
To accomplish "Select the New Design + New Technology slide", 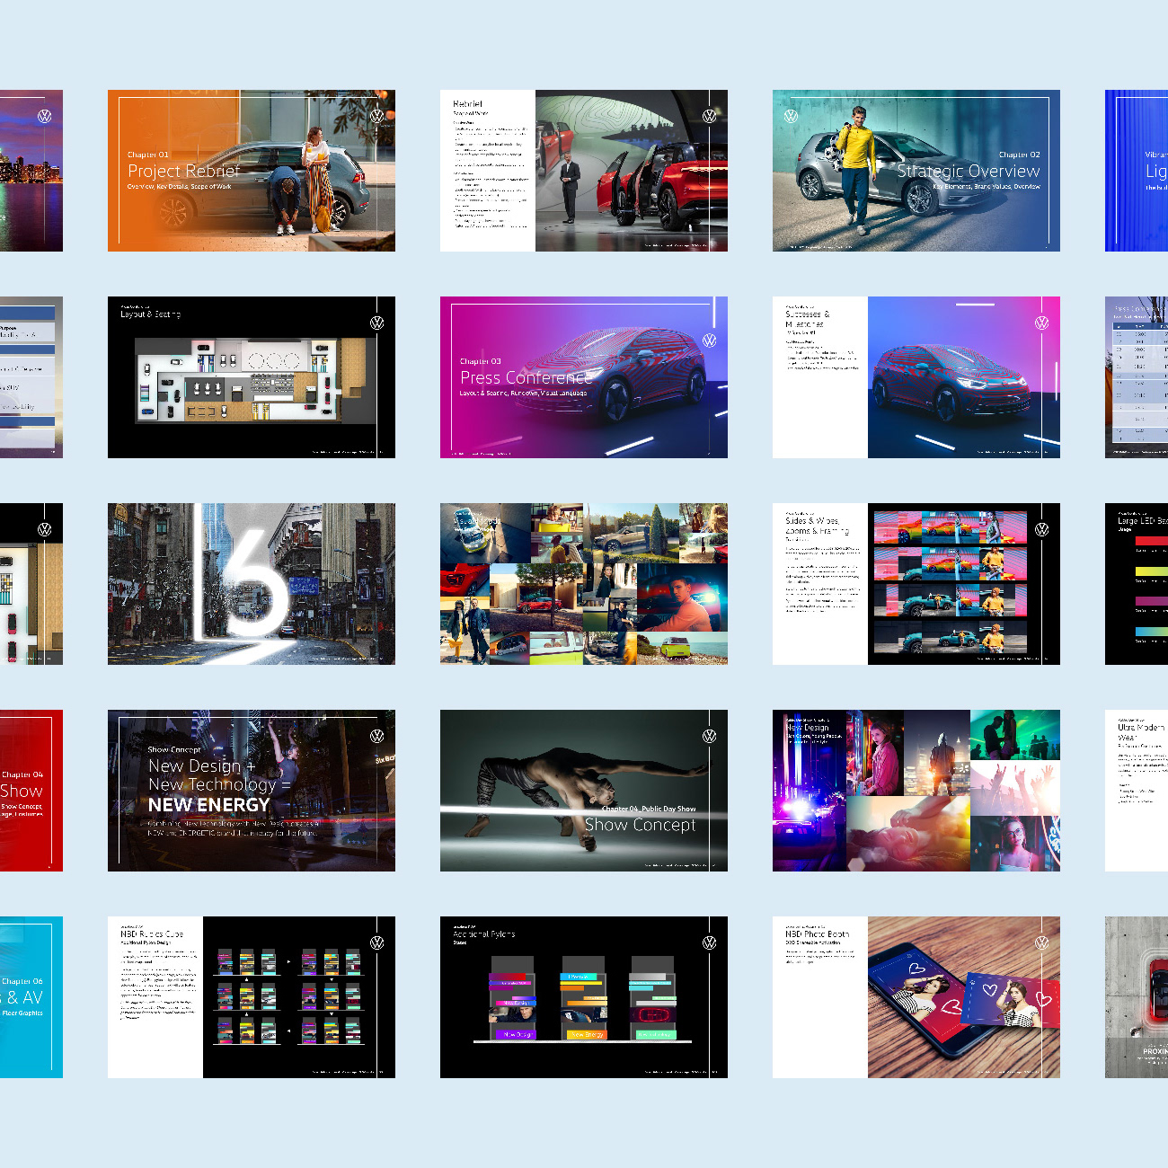I will pos(252,791).
